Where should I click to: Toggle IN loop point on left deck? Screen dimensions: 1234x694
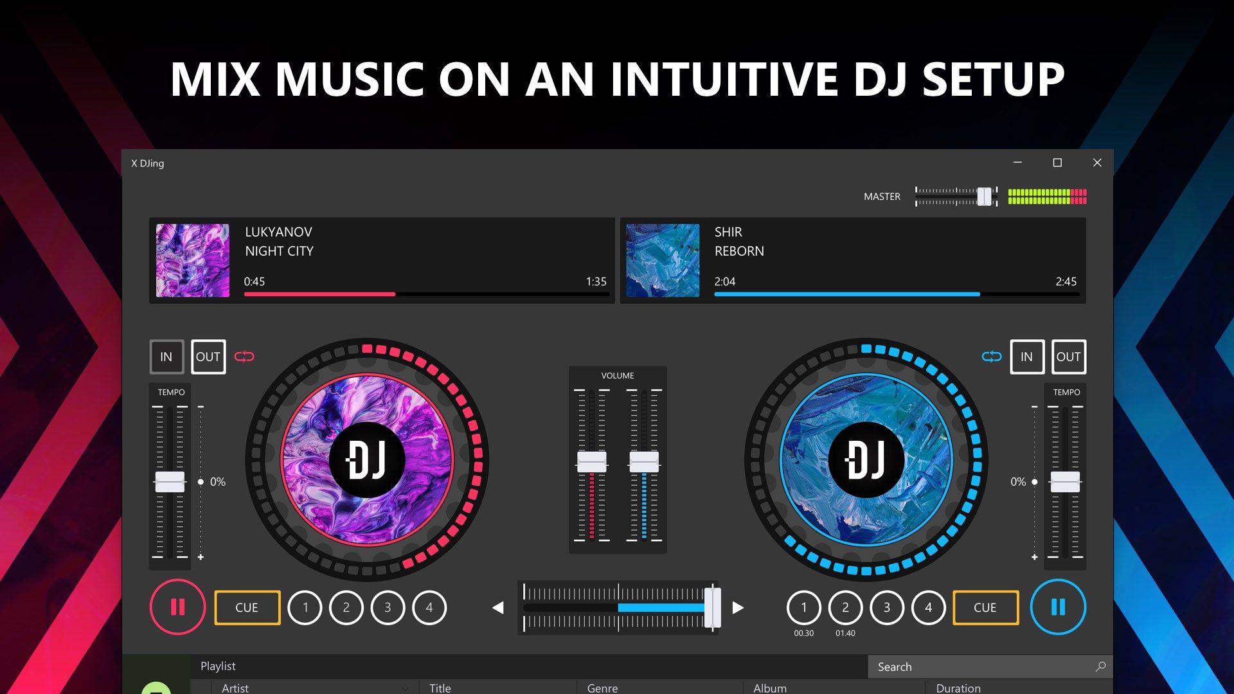(166, 356)
